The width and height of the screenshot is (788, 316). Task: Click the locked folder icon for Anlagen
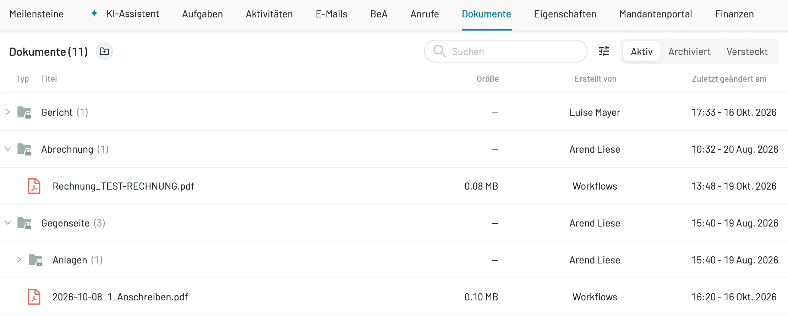click(36, 260)
